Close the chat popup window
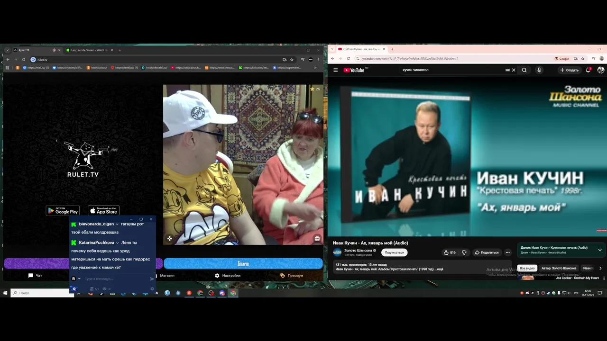 (151, 219)
